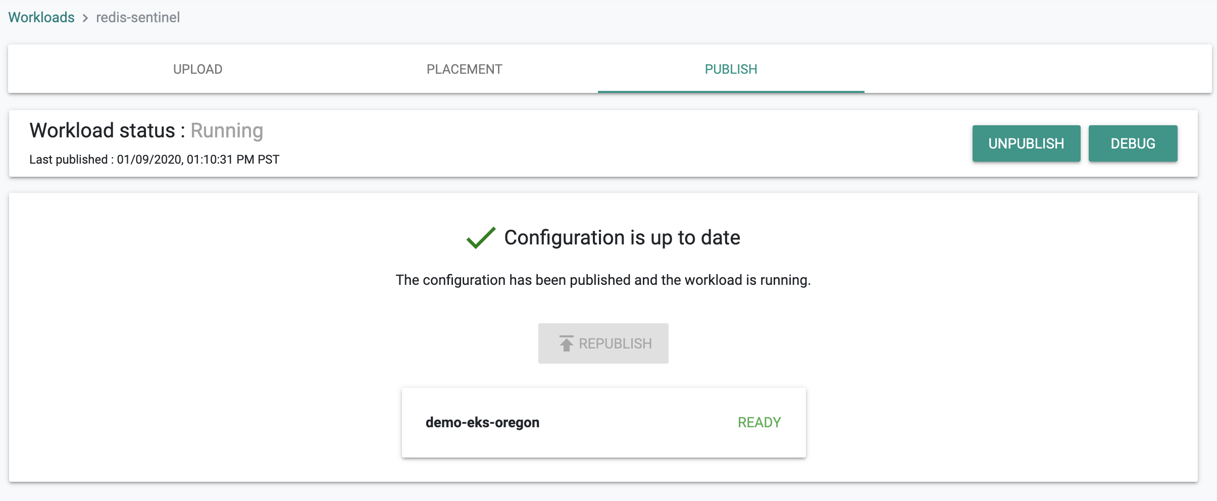This screenshot has width=1217, height=501.
Task: Click the UNPUBLISH button
Action: point(1027,143)
